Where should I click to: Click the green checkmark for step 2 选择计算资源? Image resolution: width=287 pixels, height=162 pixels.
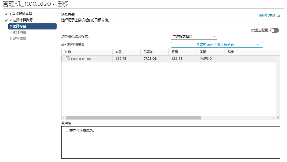click(6, 20)
